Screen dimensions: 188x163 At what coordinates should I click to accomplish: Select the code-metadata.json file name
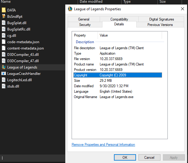(x=23, y=42)
